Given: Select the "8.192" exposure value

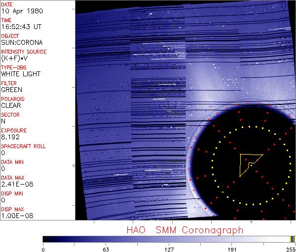Looking at the screenshot, I should pyautogui.click(x=10, y=137).
